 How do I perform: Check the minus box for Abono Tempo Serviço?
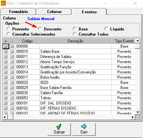pos(12,62)
